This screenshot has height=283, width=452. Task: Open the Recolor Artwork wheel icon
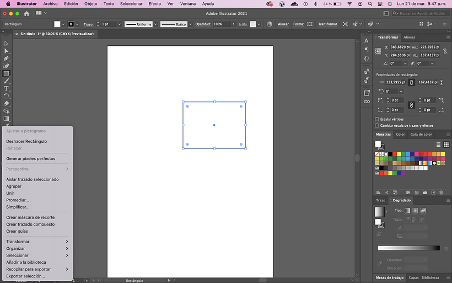270,24
